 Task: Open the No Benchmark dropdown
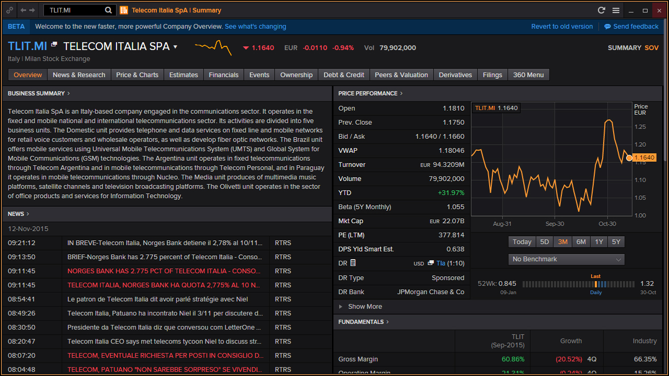click(567, 259)
